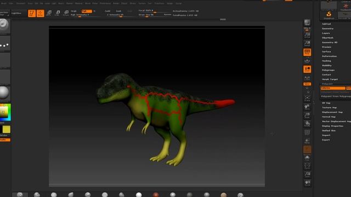This screenshot has width=351, height=197.
Task: Open the Material sphere selector
Action: [x=4, y=93]
